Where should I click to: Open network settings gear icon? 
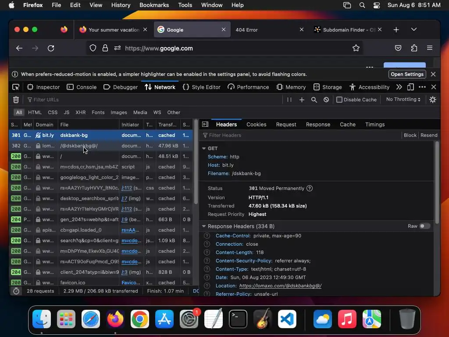pyautogui.click(x=433, y=100)
